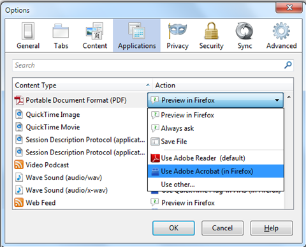Switch to the Privacy mask icon
Image resolution: width=306 pixels, height=247 pixels.
coord(177,31)
